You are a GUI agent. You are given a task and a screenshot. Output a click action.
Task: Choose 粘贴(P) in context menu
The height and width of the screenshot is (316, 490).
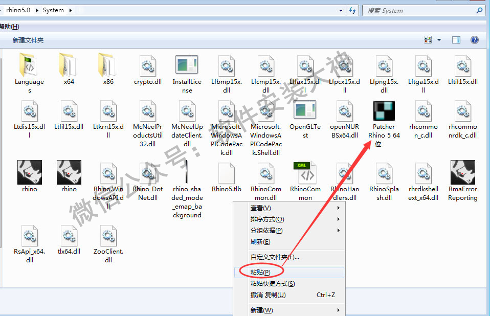[289, 273]
